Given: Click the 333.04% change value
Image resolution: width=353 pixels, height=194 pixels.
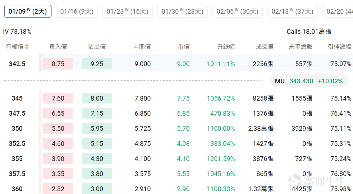Looking at the screenshot, I should [x=223, y=143].
